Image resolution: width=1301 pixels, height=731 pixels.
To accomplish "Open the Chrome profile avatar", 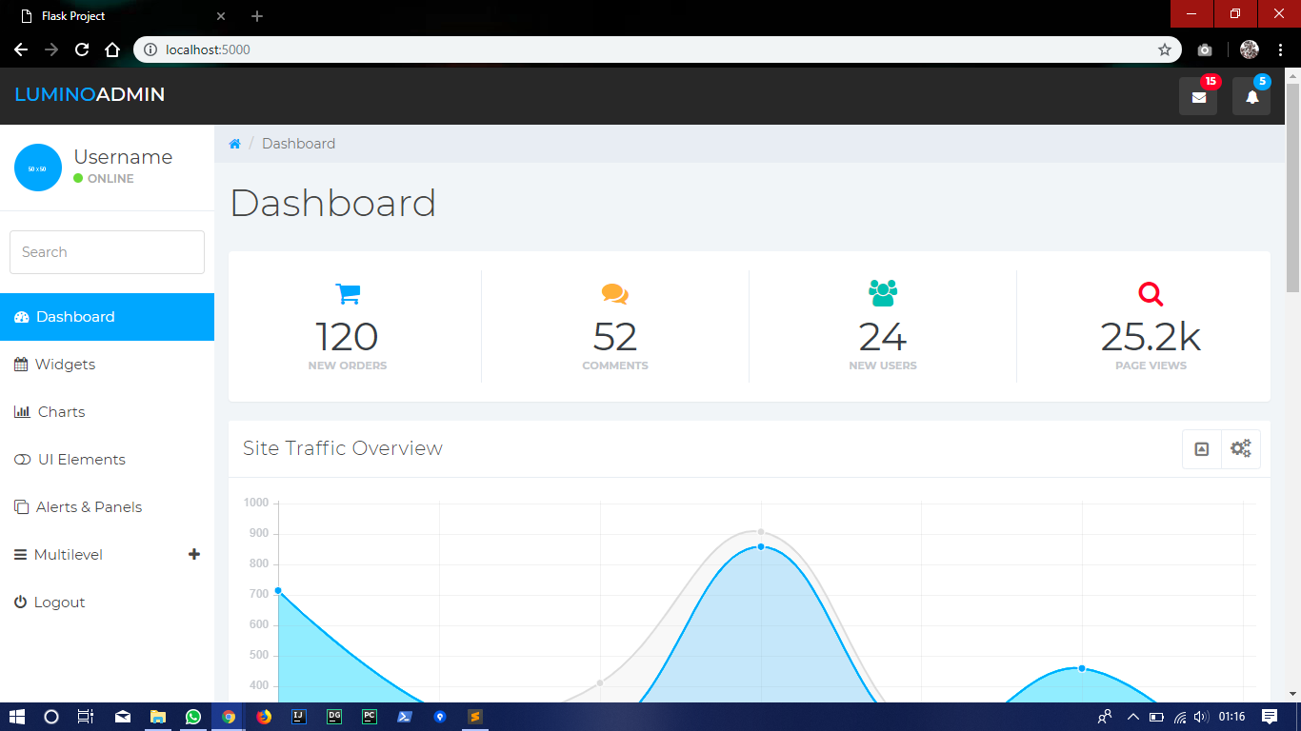I will coord(1250,49).
